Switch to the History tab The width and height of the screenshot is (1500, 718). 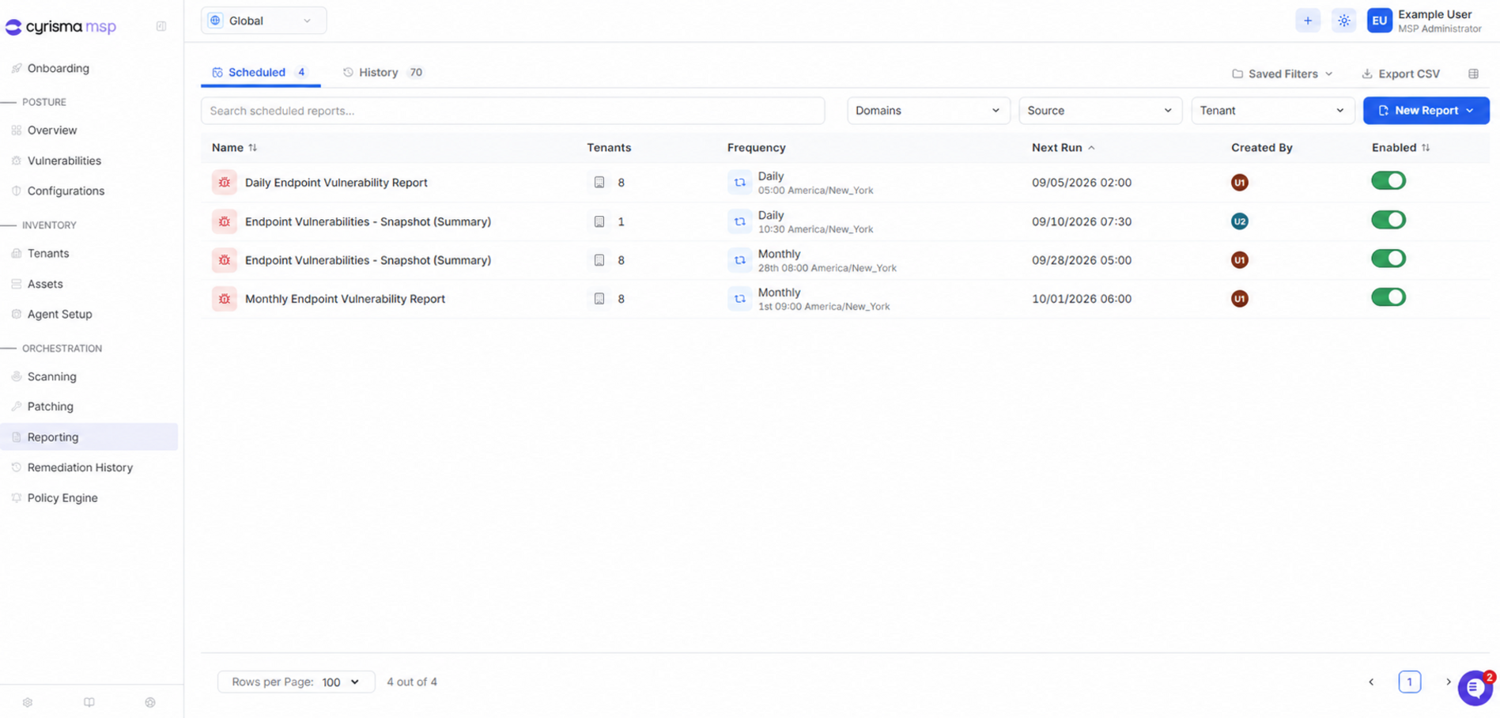pyautogui.click(x=384, y=72)
